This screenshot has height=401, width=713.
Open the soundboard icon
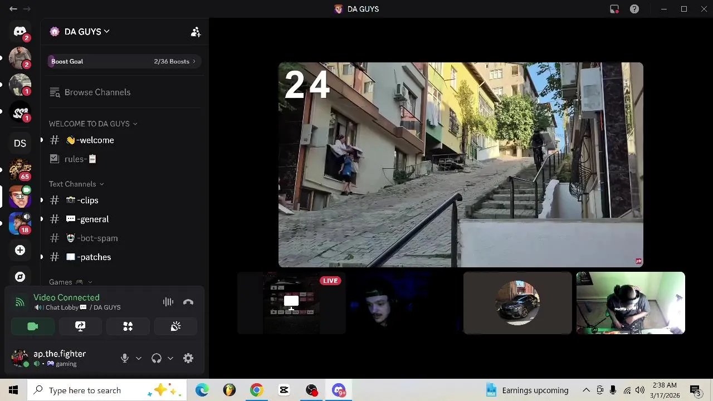(175, 326)
